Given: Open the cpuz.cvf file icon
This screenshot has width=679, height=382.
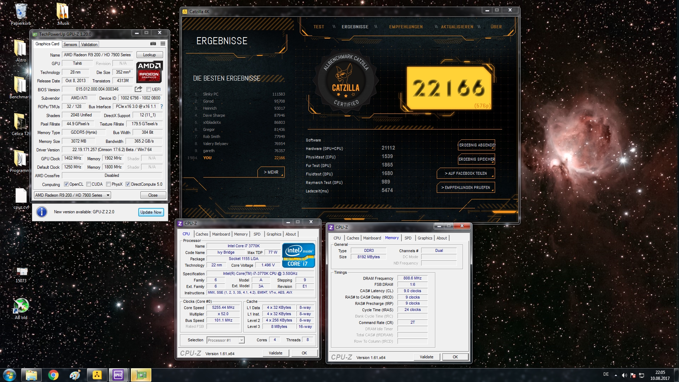Looking at the screenshot, I should coord(21,198).
